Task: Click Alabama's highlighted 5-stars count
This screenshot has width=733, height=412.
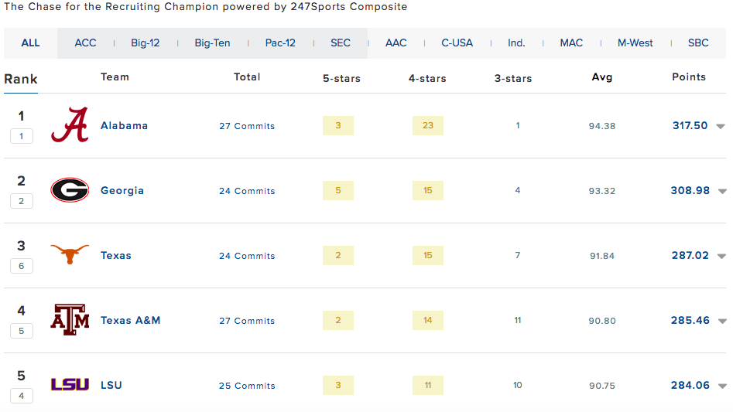Action: point(338,125)
